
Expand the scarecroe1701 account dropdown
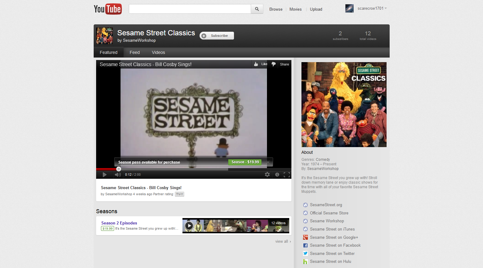(x=386, y=8)
